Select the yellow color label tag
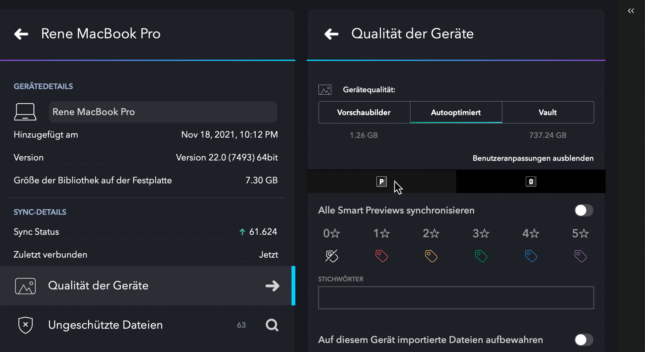The height and width of the screenshot is (352, 645). tap(431, 256)
